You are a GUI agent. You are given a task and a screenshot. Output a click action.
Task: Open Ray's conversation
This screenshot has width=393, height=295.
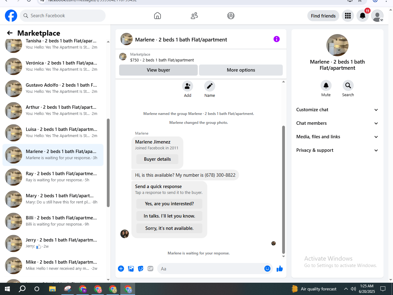point(53,177)
